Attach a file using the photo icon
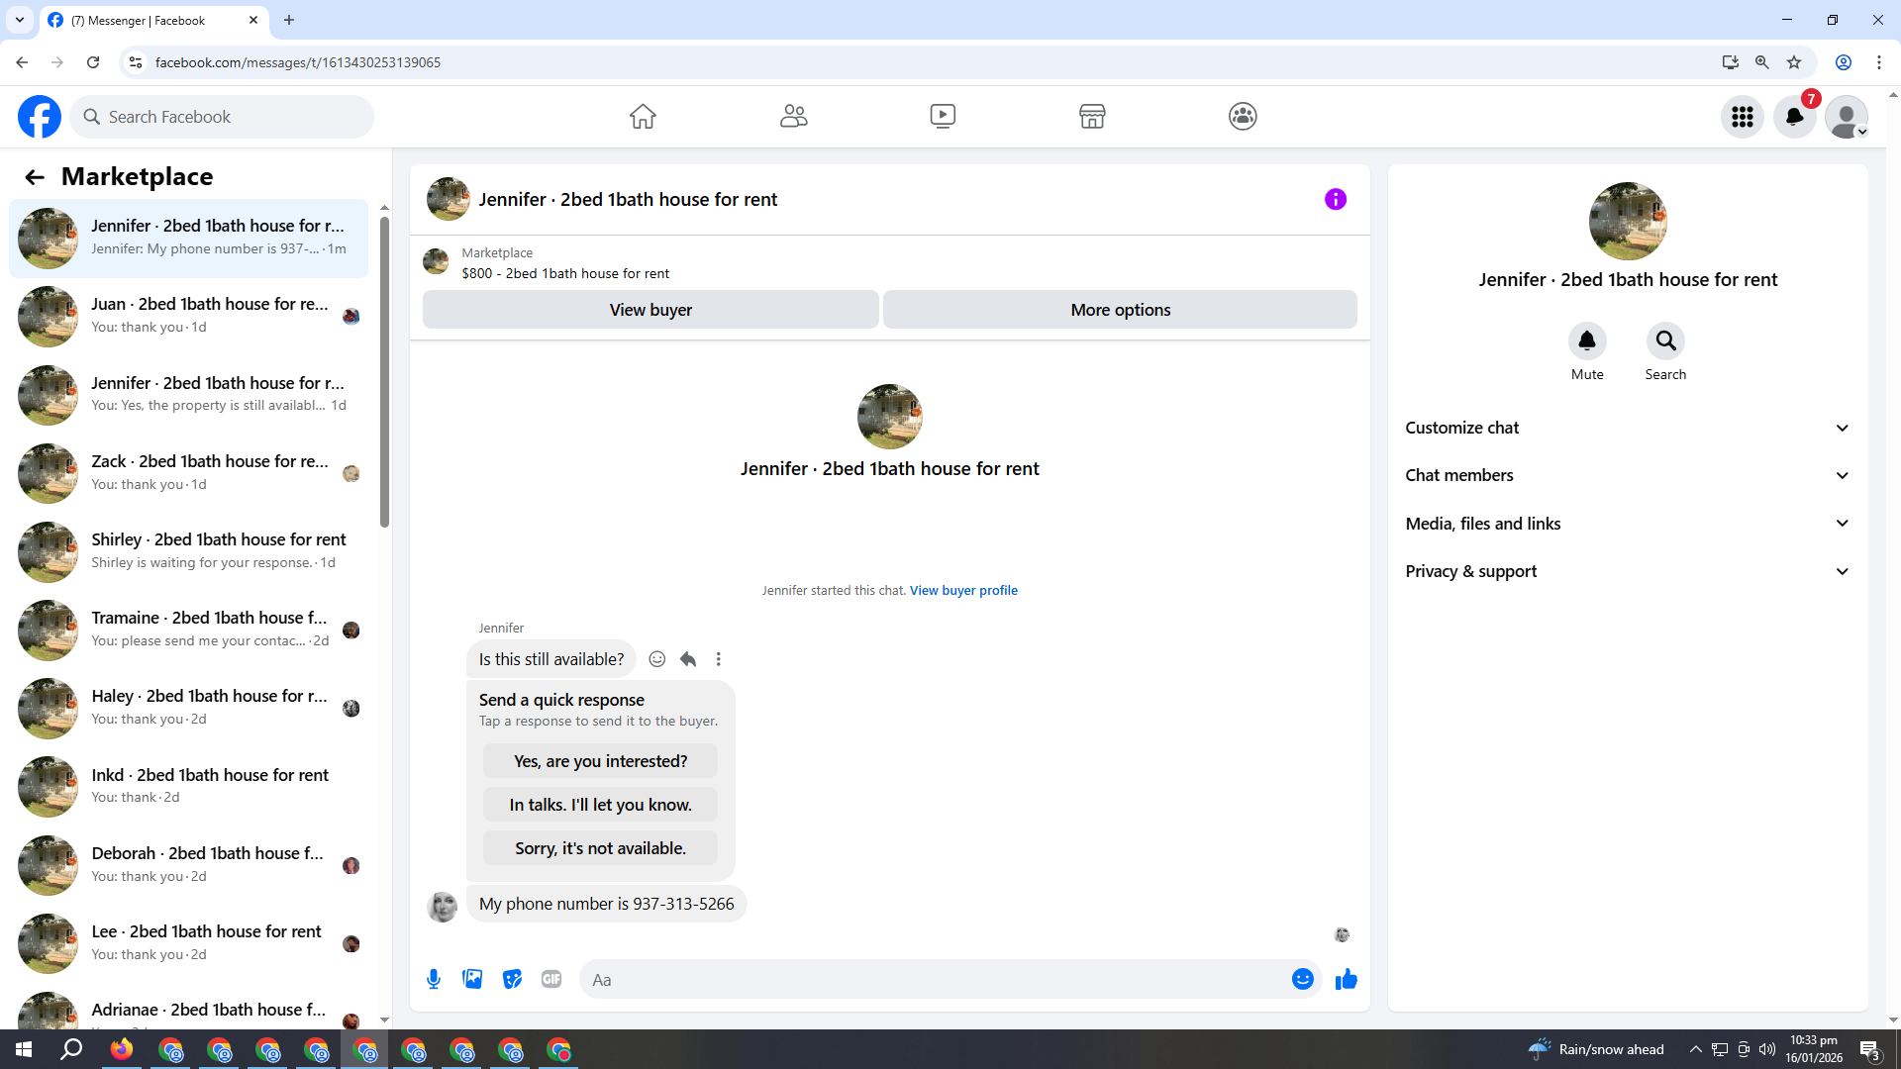1901x1069 pixels. coord(472,979)
